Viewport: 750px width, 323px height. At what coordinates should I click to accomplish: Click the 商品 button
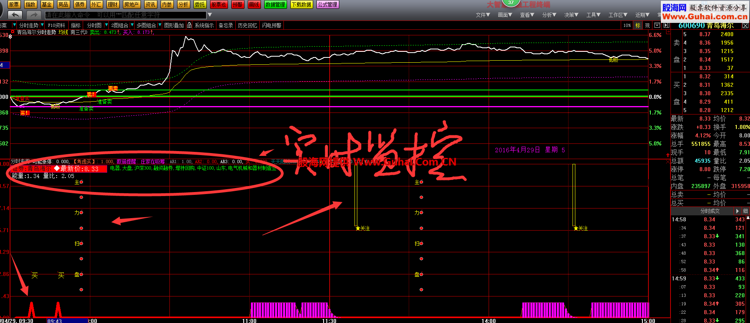pos(63,4)
